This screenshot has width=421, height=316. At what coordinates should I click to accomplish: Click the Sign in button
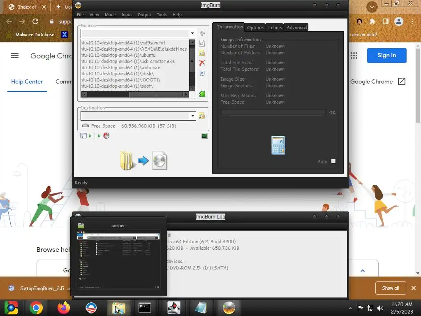386,56
